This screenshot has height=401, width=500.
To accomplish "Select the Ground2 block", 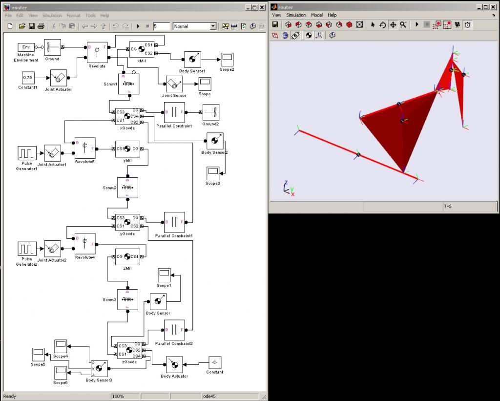I will pyautogui.click(x=211, y=112).
